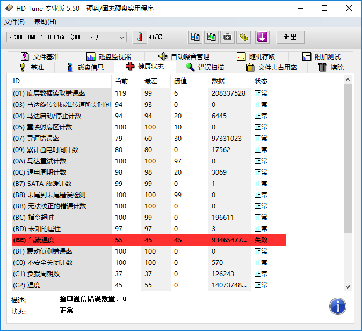
Task: Select the 健康状态 tab
Action: [x=145, y=67]
